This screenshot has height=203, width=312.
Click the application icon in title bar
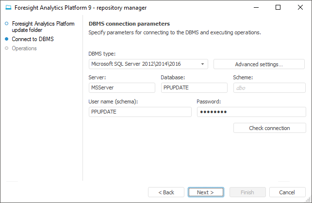tap(8, 8)
